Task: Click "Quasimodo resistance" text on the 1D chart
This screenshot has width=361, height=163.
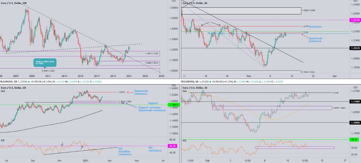Action: click(x=141, y=92)
